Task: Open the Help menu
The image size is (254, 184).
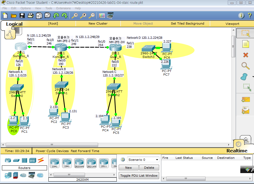Action: click(78, 8)
